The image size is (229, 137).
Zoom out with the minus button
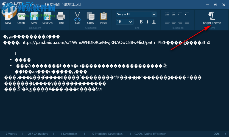point(206,134)
